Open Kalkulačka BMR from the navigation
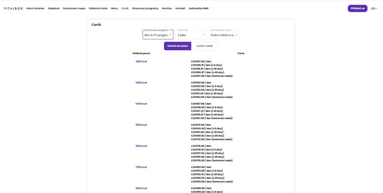 (199, 9)
